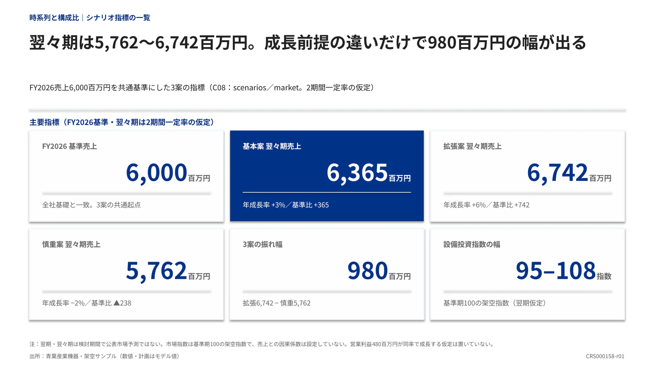Click the card label 3案の振れ幅
Viewport: 654px width, 368px height.
coord(262,245)
